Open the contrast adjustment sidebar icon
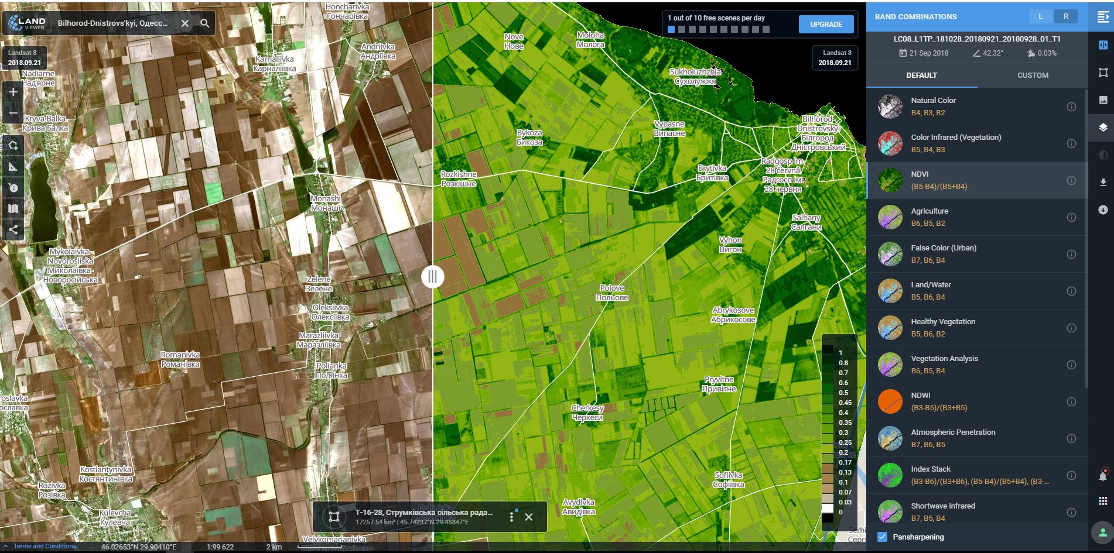This screenshot has width=1114, height=553. click(x=1103, y=153)
